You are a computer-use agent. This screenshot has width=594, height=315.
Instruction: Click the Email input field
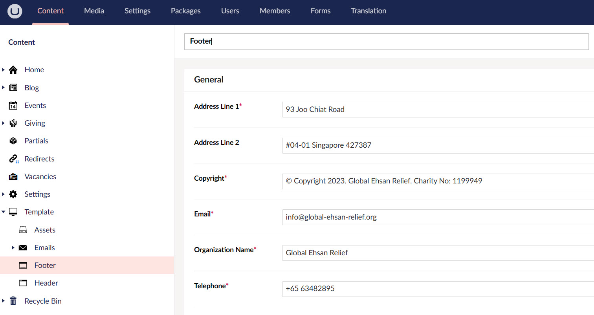tap(438, 217)
